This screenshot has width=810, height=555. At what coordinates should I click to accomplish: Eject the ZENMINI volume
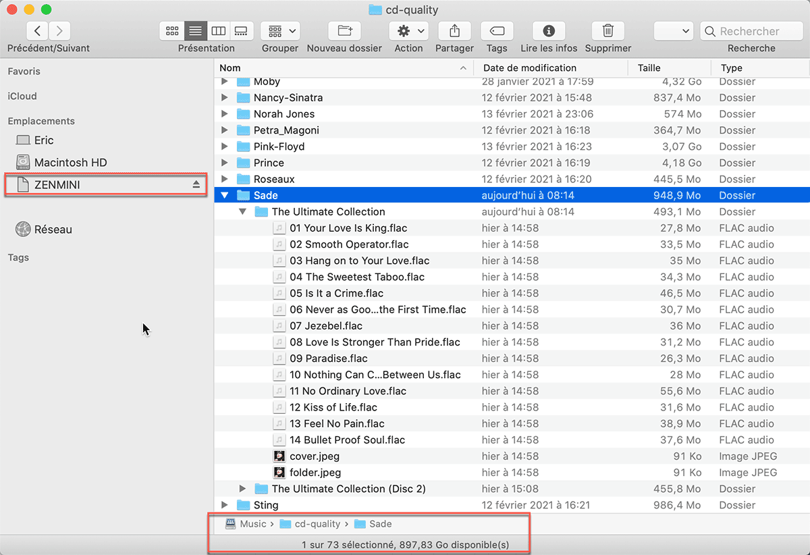196,184
